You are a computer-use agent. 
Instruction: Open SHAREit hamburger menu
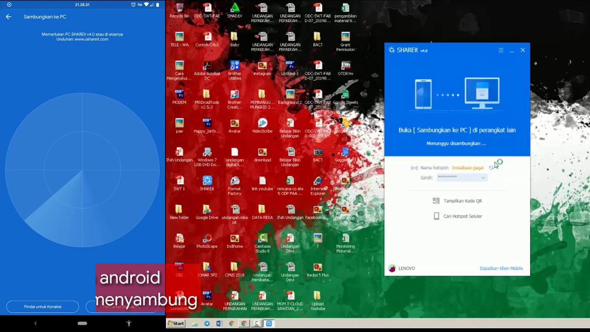[501, 50]
